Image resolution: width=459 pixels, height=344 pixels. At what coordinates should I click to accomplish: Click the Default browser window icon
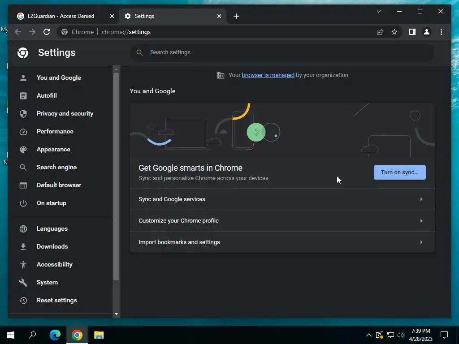23,185
